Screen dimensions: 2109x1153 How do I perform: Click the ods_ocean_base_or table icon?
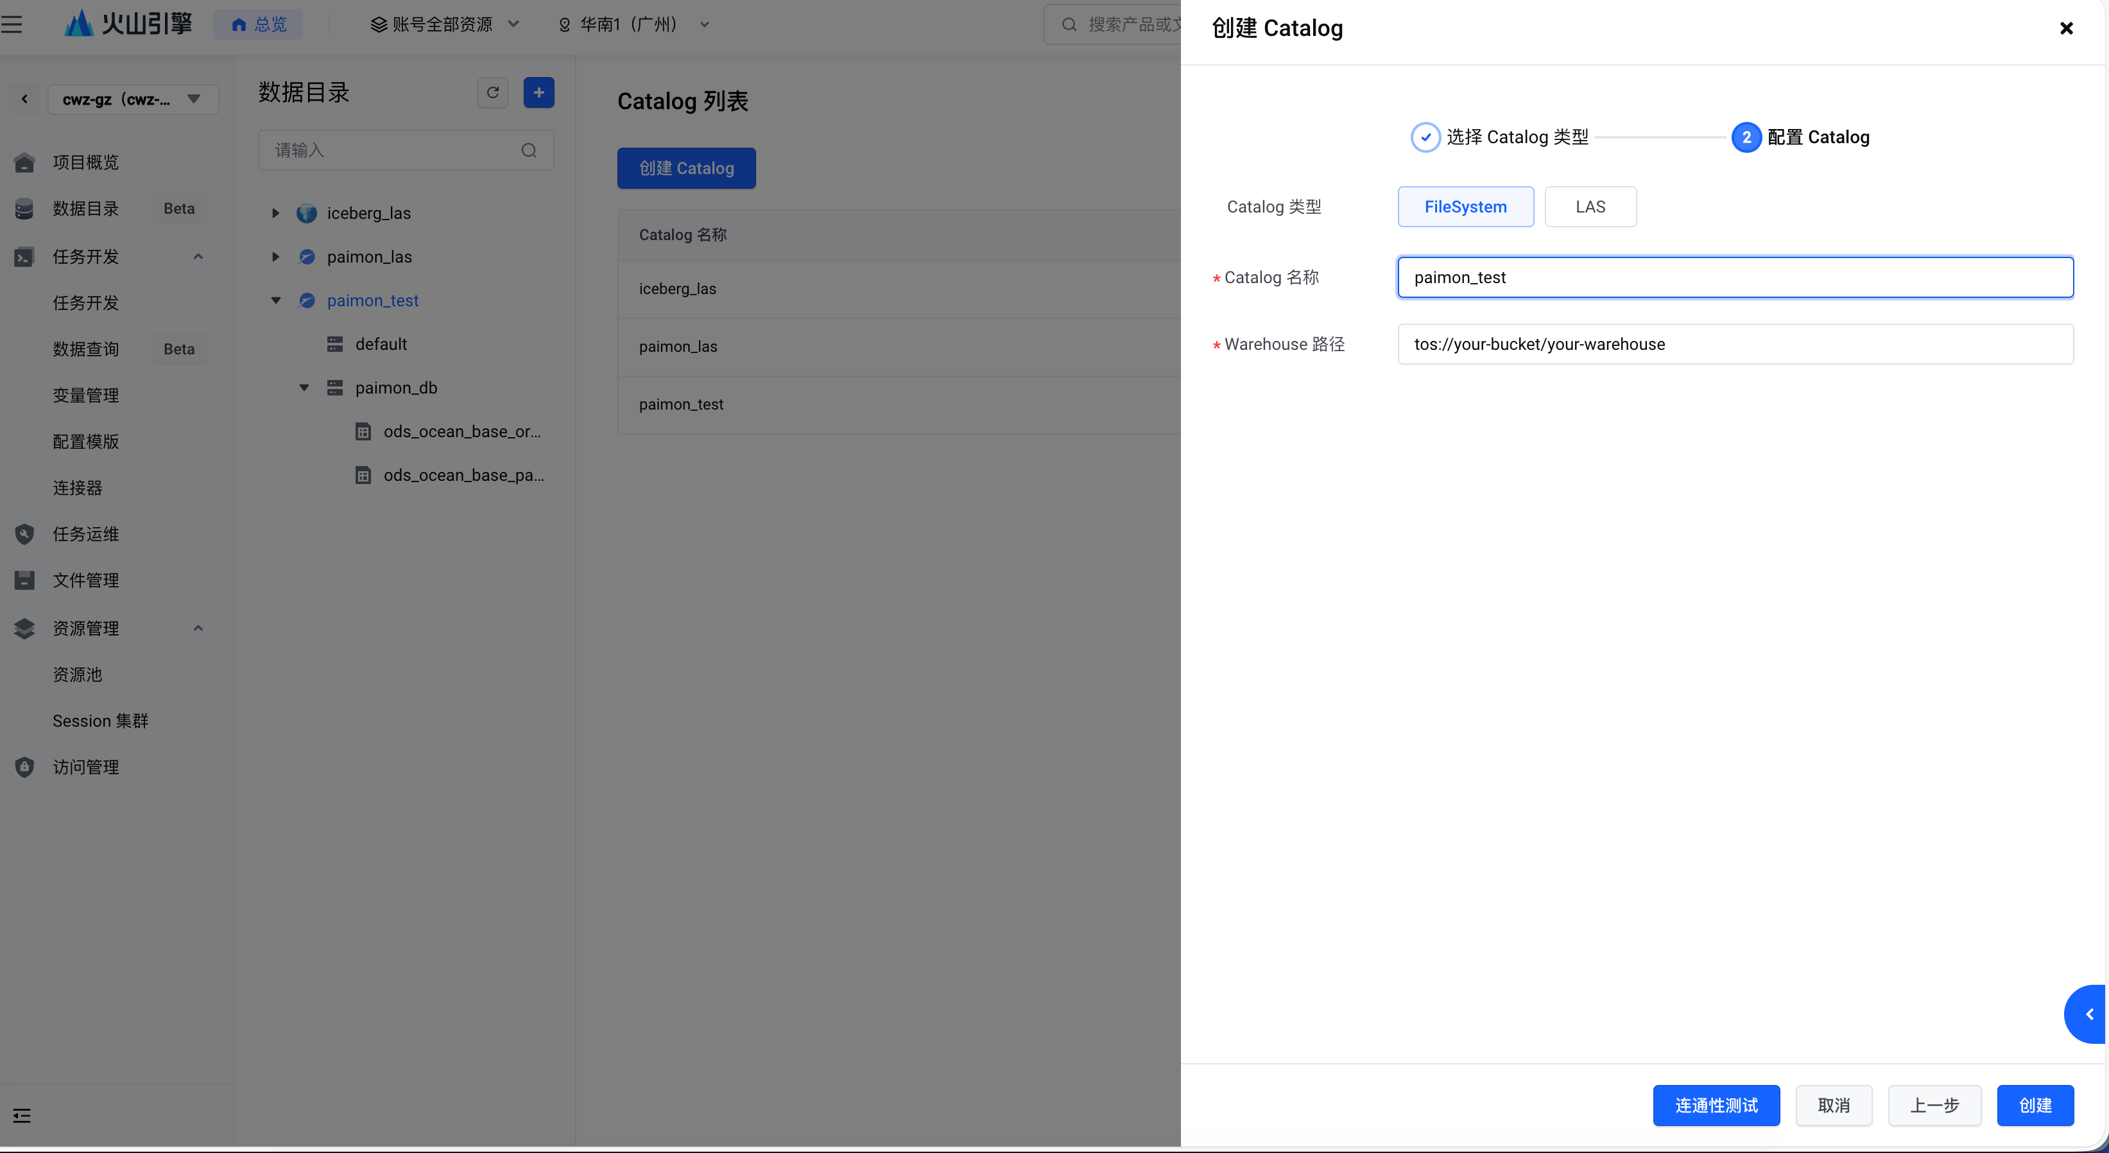coord(363,431)
